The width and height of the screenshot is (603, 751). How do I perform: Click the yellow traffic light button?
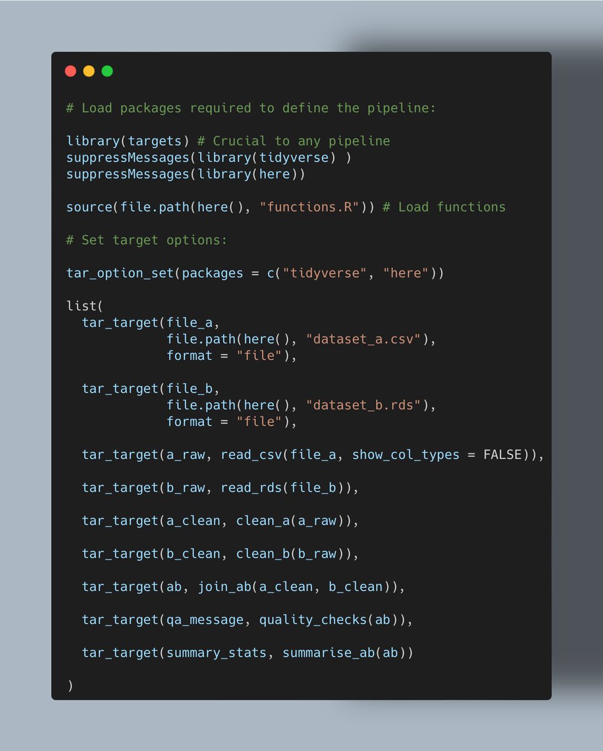[x=88, y=71]
